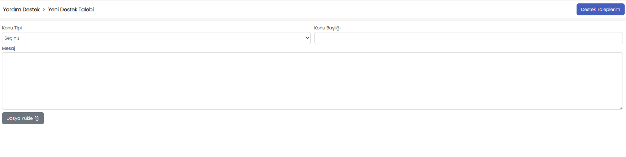Choose a topic type from Seçiniz combo
Image resolution: width=626 pixels, height=157 pixels.
[x=156, y=38]
